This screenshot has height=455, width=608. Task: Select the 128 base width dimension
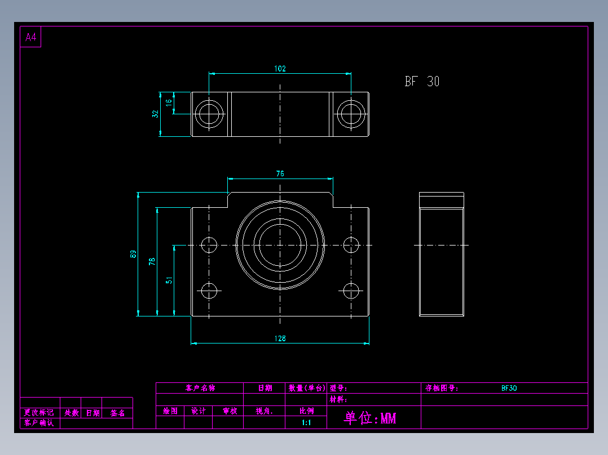point(280,338)
